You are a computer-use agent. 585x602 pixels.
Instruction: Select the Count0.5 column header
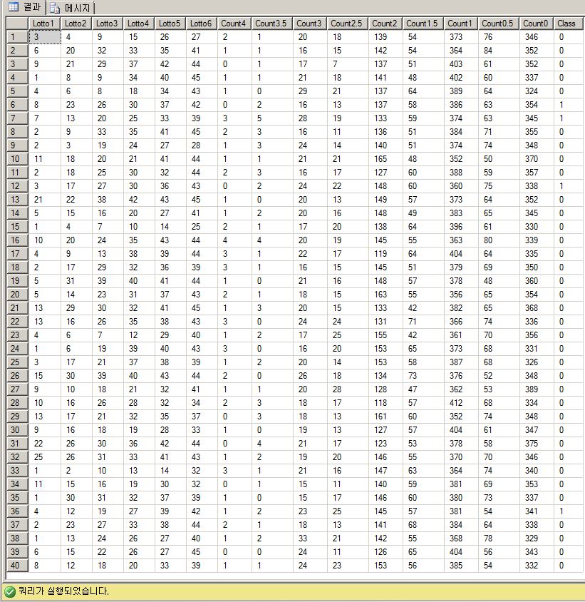pyautogui.click(x=499, y=24)
